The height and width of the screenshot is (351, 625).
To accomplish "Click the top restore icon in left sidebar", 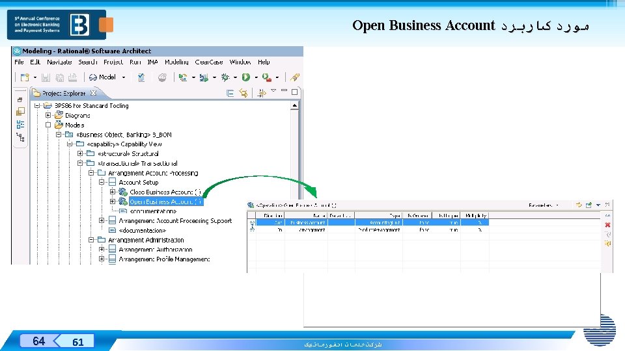I will (20, 100).
